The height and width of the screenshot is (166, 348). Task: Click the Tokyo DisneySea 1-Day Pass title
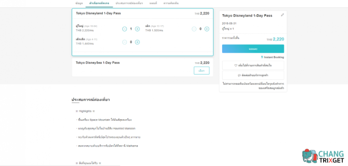(98, 63)
